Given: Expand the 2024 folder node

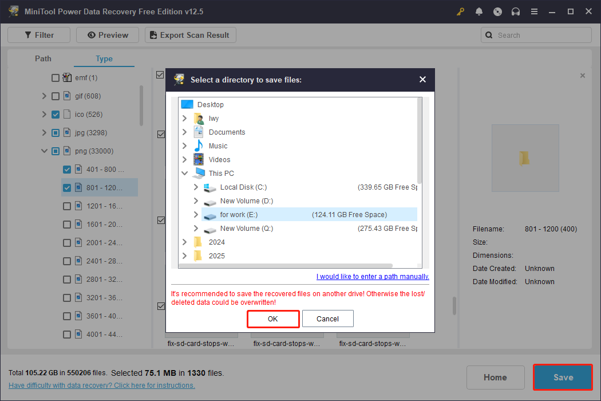Looking at the screenshot, I should (185, 242).
